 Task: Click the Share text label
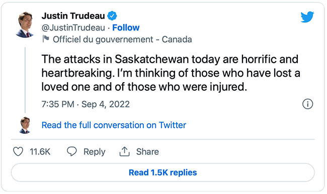pyautogui.click(x=147, y=151)
